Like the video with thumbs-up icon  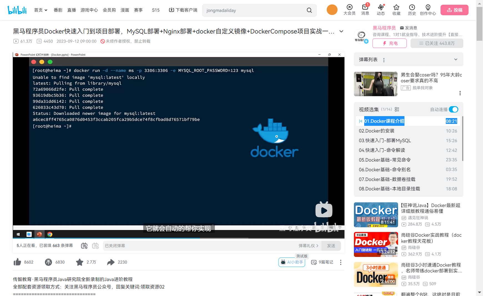[17, 262]
